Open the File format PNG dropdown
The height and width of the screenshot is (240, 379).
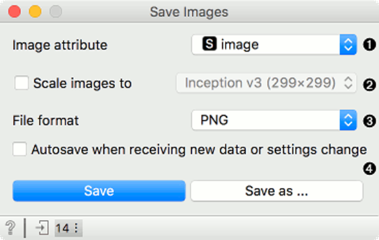[274, 120]
